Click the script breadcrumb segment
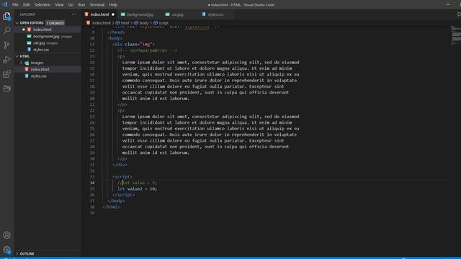The height and width of the screenshot is (259, 461). [x=161, y=23]
